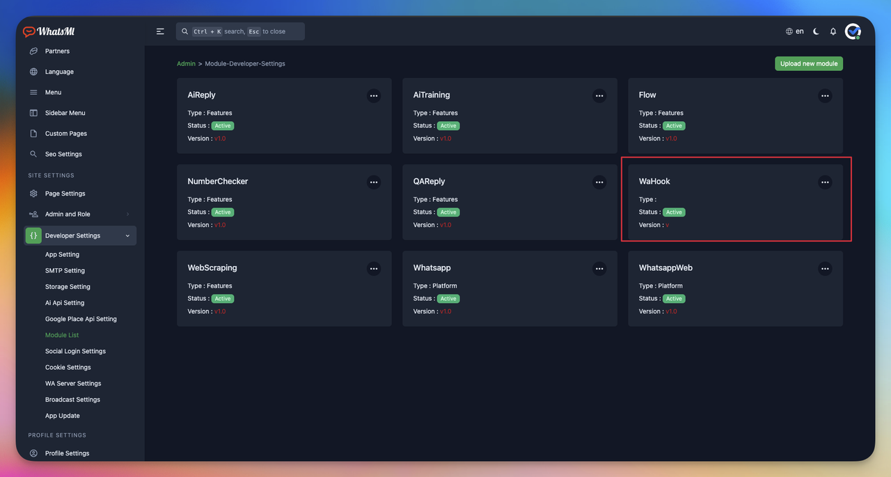Click the WhatsMl logo icon
Screen dimensions: 891x477
[29, 31]
